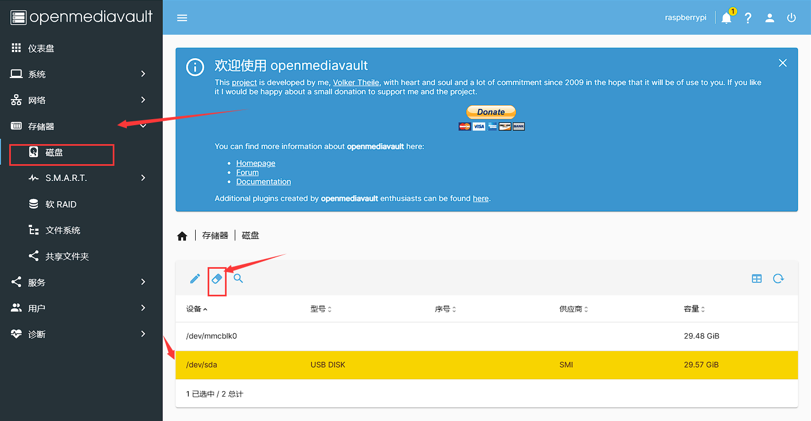Screen dimensions: 811x421
Task: Click the magnifier scan disks icon
Action: [239, 279]
